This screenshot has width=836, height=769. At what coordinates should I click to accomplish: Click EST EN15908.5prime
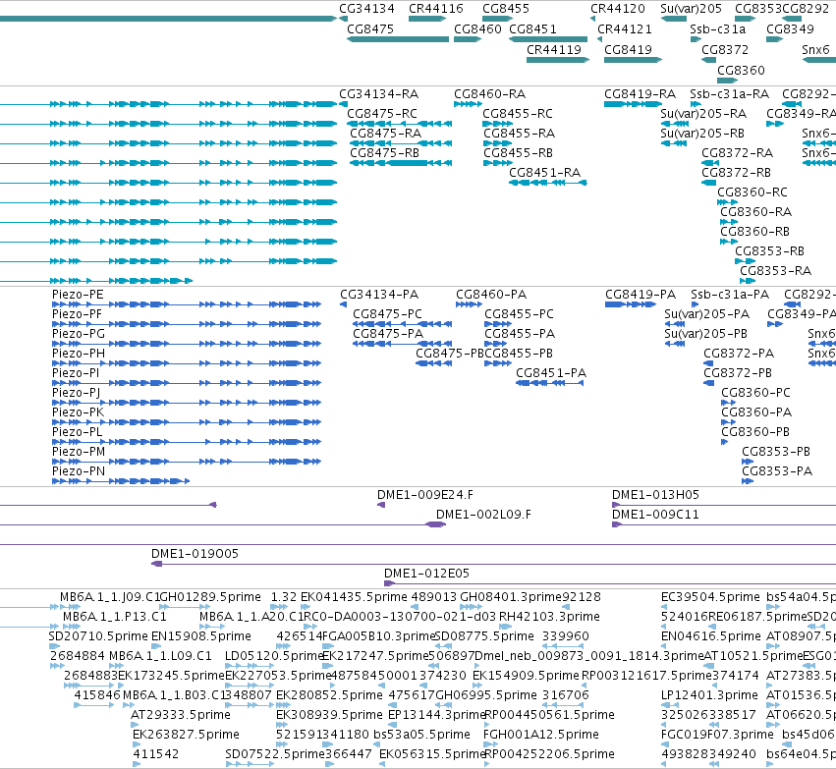pos(201,636)
